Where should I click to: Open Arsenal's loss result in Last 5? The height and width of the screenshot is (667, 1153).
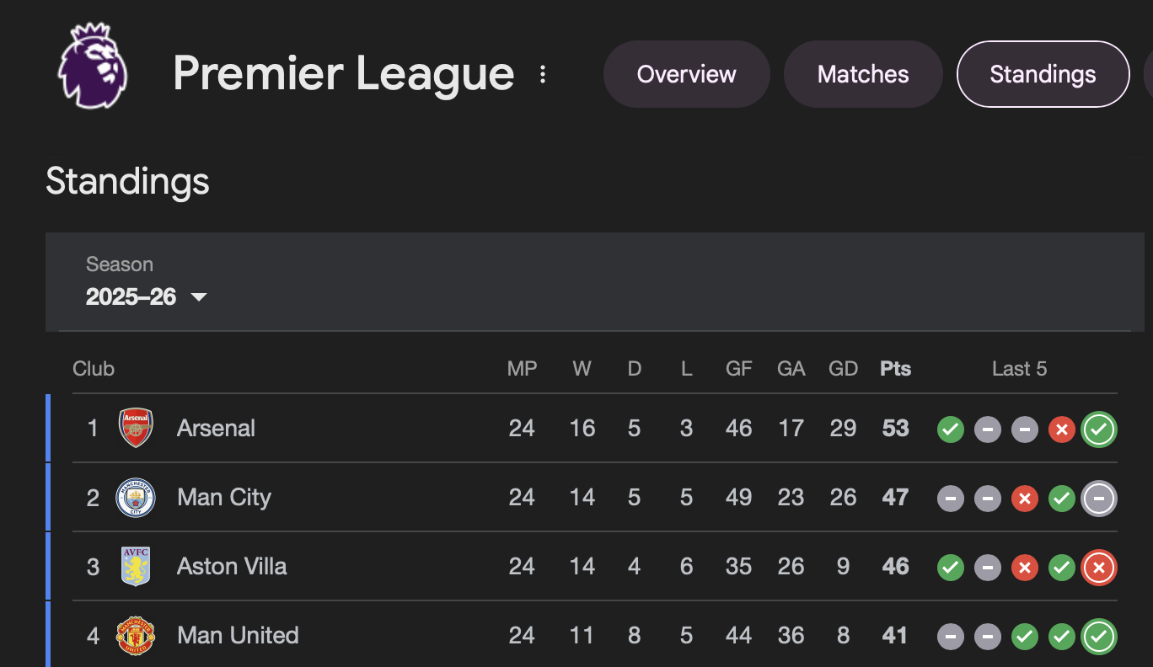pos(1061,430)
